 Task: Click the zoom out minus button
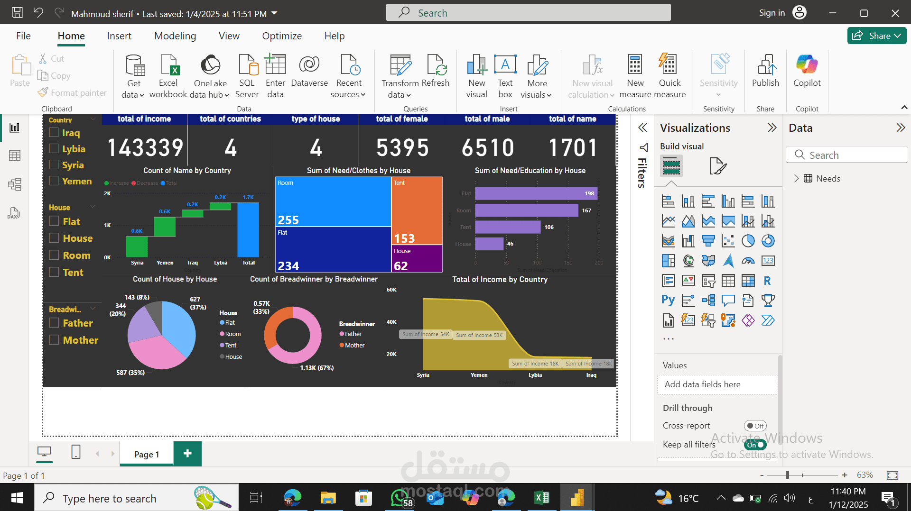coord(762,475)
